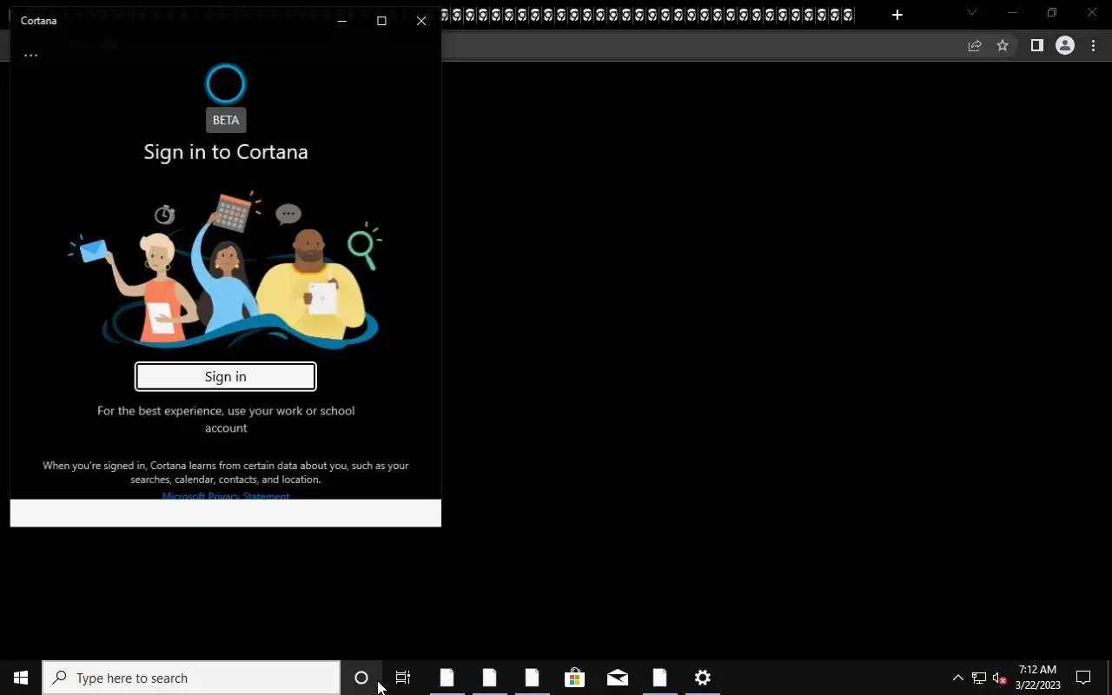Open the Mail app on taskbar

coord(618,678)
